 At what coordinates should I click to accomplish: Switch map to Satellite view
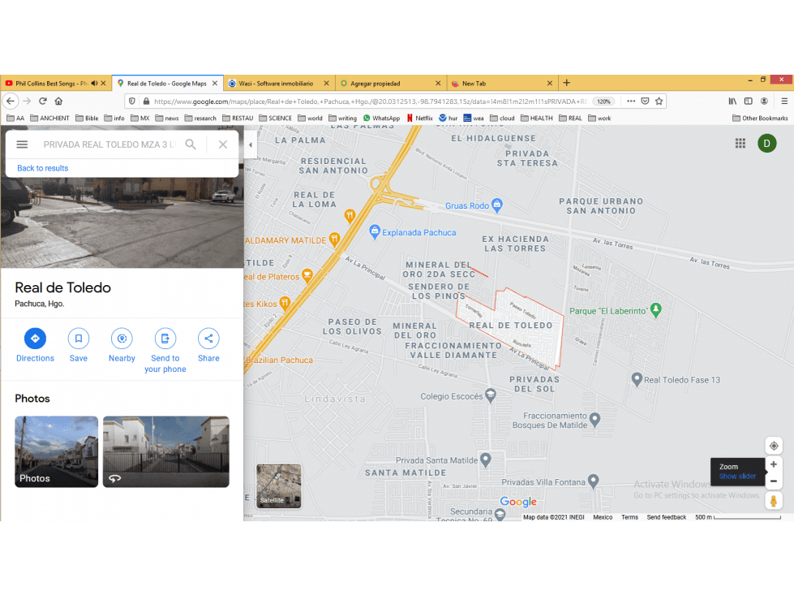tap(278, 486)
